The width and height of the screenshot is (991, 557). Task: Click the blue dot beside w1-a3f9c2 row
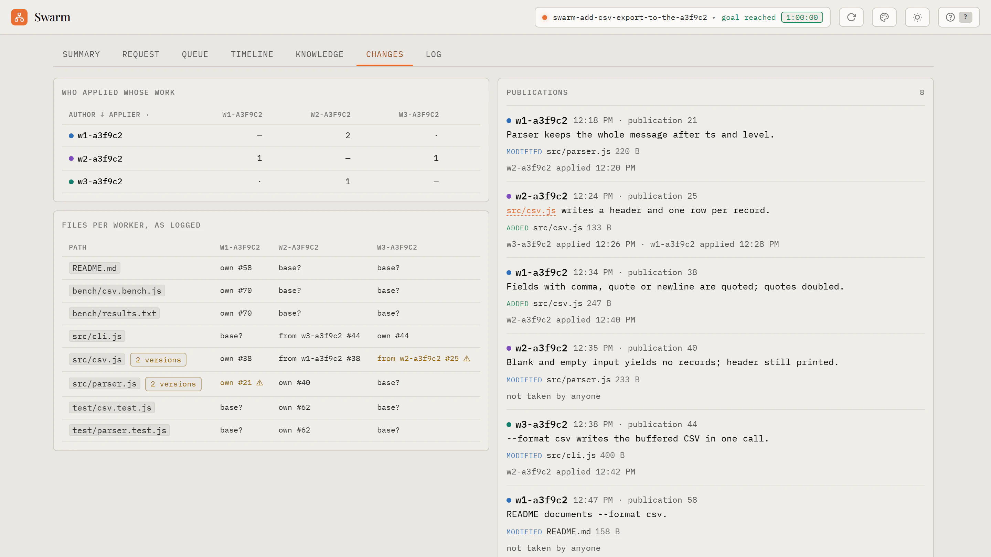[x=71, y=135]
